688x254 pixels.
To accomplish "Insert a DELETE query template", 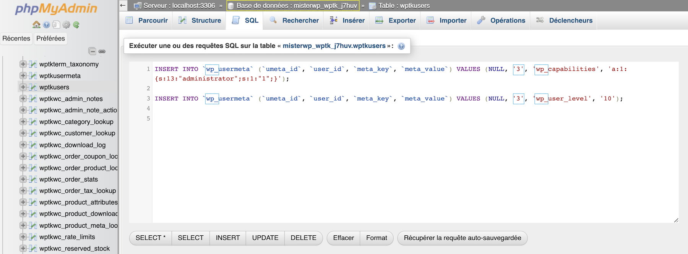I will (x=303, y=238).
